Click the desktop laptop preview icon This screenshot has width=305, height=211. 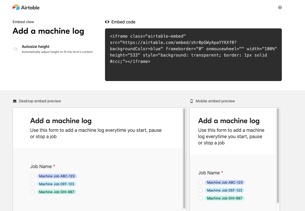(14, 101)
